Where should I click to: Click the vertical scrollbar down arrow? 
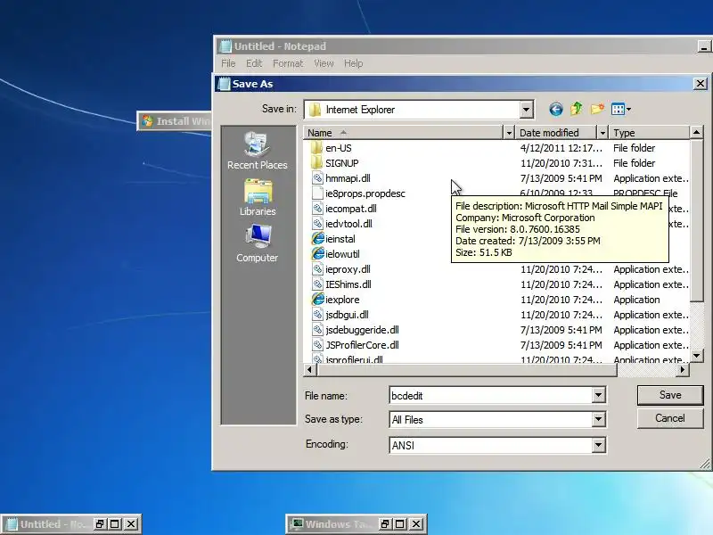coord(697,356)
